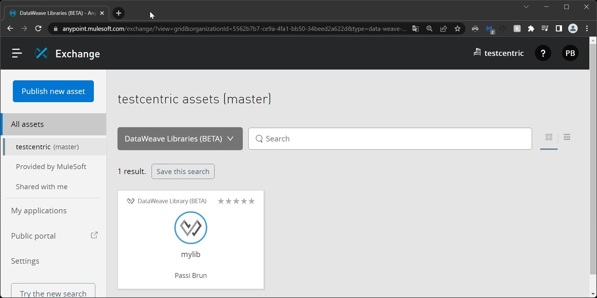Image resolution: width=597 pixels, height=298 pixels.
Task: Reload the current page
Action: pyautogui.click(x=38, y=29)
